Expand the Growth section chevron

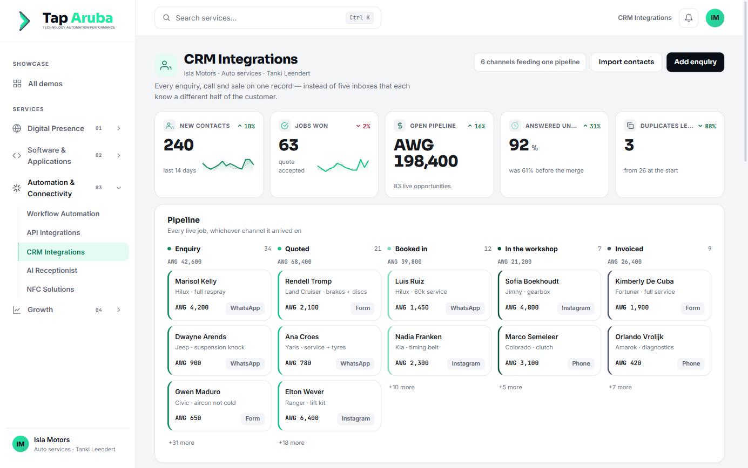119,309
